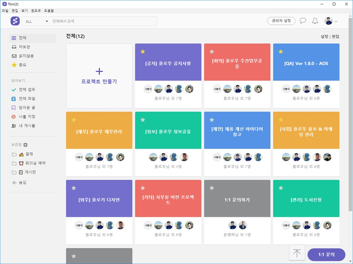The height and width of the screenshot is (264, 353).
Task: Toggle star on [회의] 플로우 주간업무공유
Action: click(x=212, y=52)
